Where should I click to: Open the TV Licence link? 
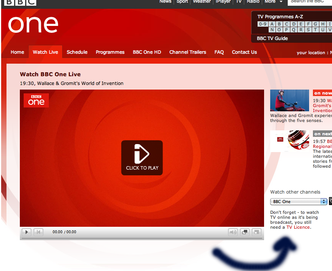298,227
